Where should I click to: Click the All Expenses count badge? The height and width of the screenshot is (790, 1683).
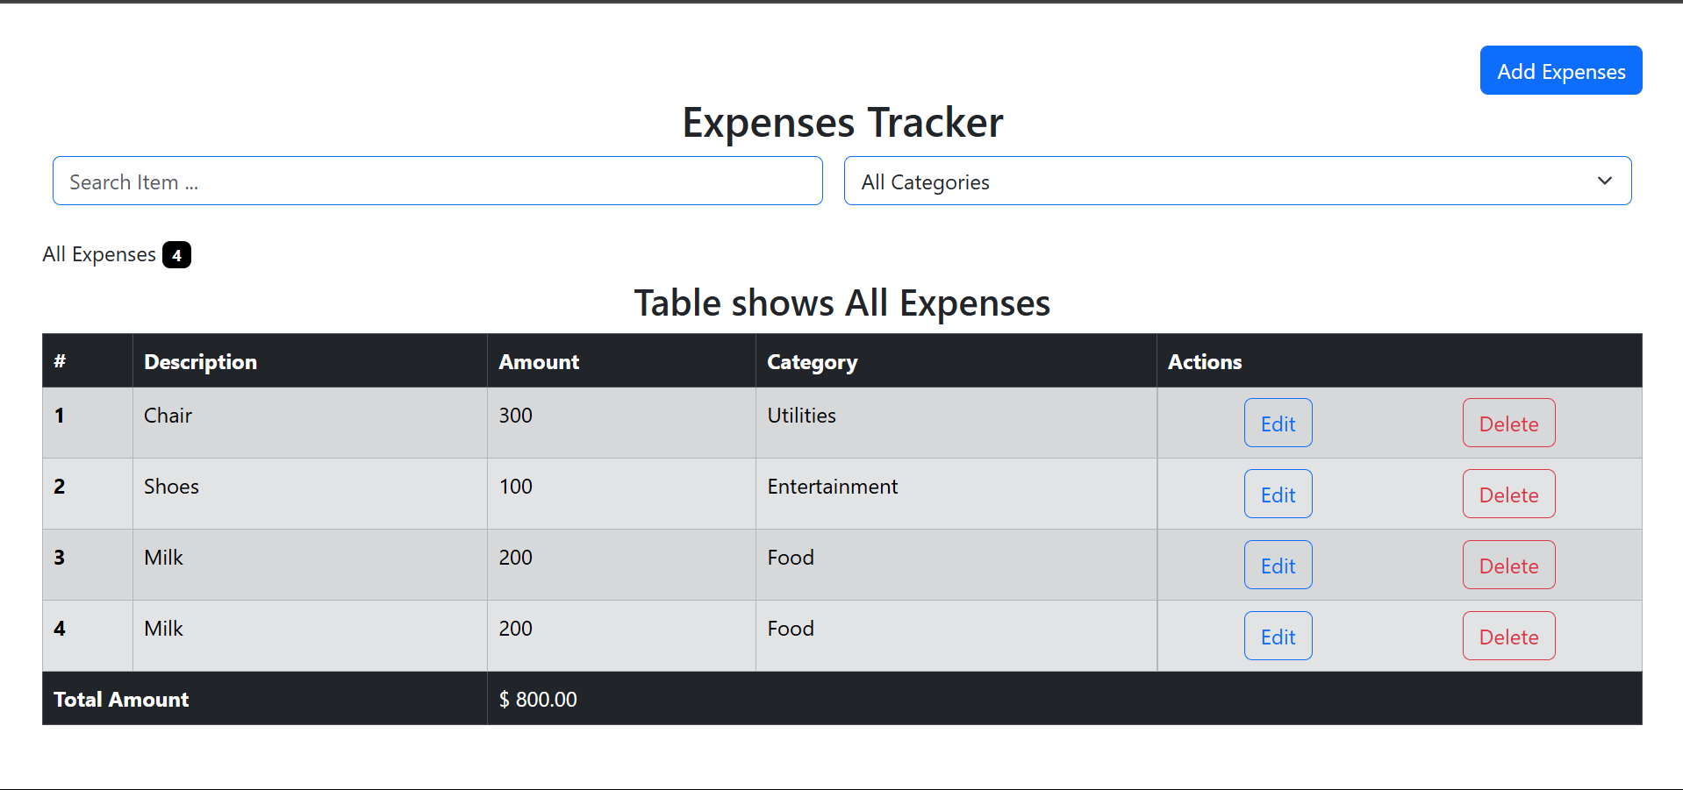tap(176, 255)
